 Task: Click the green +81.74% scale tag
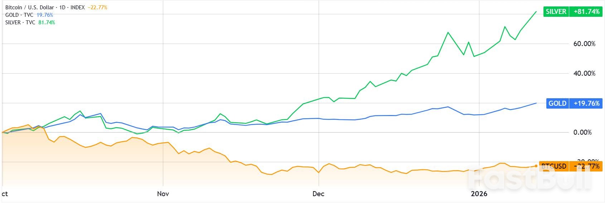tap(586, 11)
